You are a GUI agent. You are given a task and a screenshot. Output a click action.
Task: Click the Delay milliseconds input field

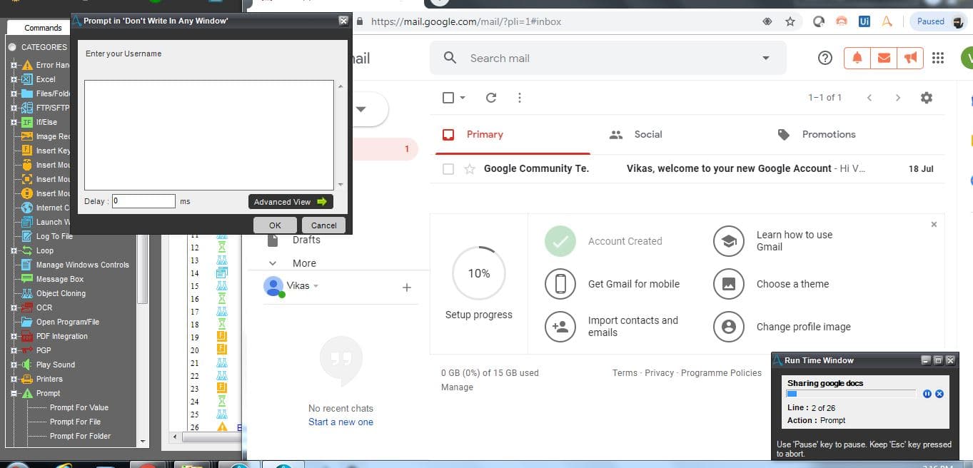tap(143, 201)
